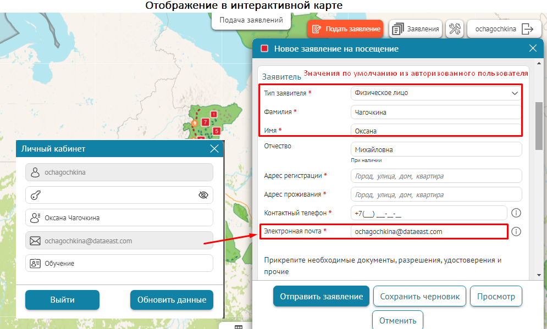This screenshot has height=329, width=547.
Task: Click info icon next to Электронная почта field
Action: (x=516, y=232)
